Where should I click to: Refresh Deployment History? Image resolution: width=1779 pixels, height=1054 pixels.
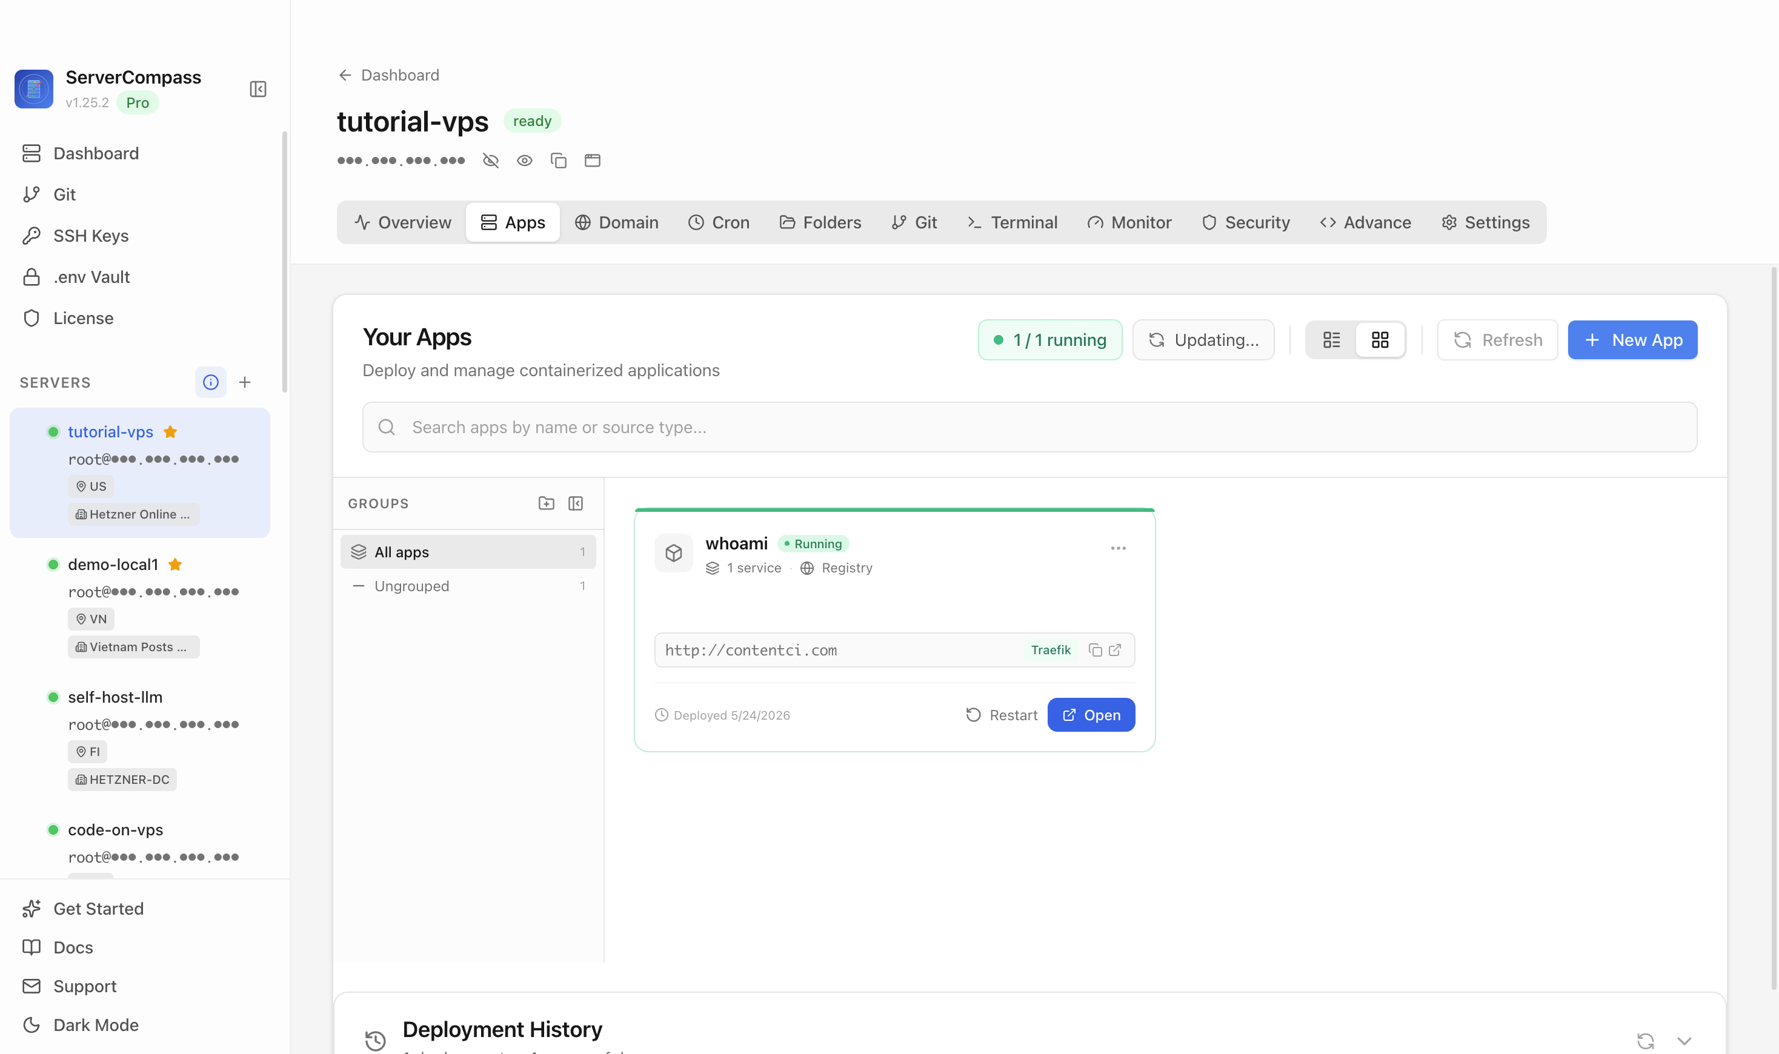1646,1041
